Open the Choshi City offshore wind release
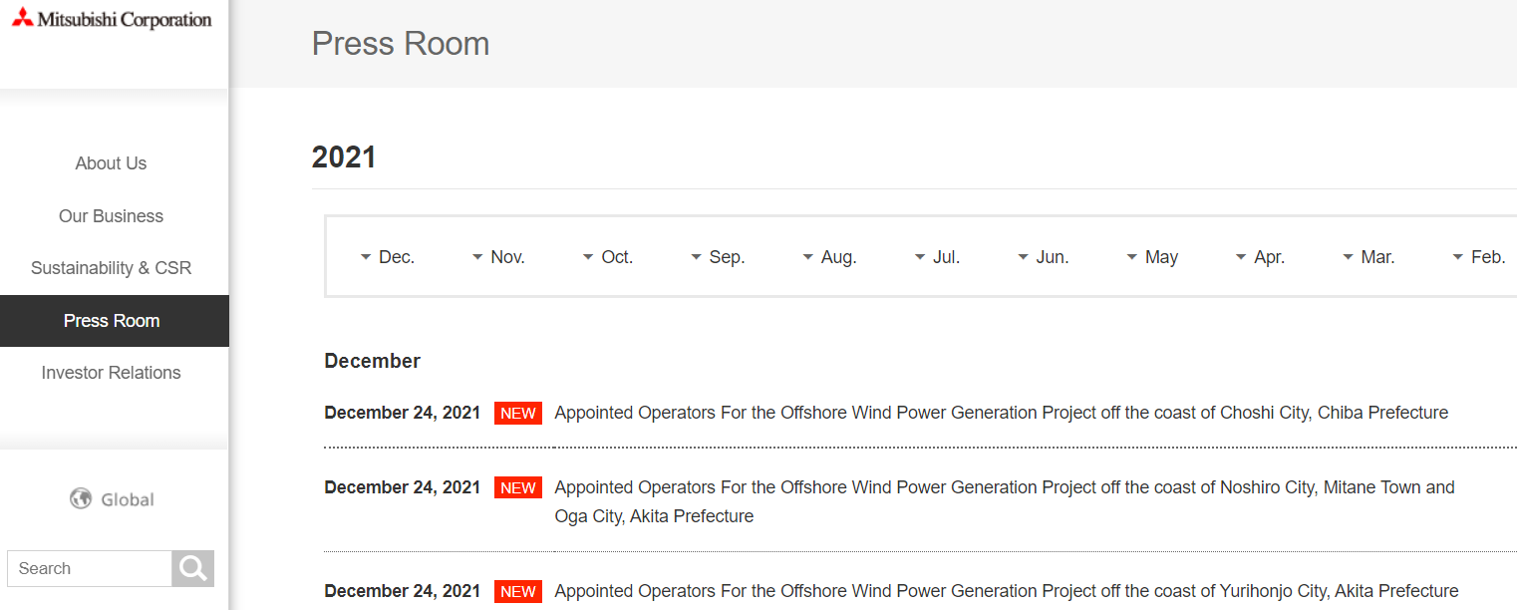Screen dimensions: 1517x610 pos(1001,413)
